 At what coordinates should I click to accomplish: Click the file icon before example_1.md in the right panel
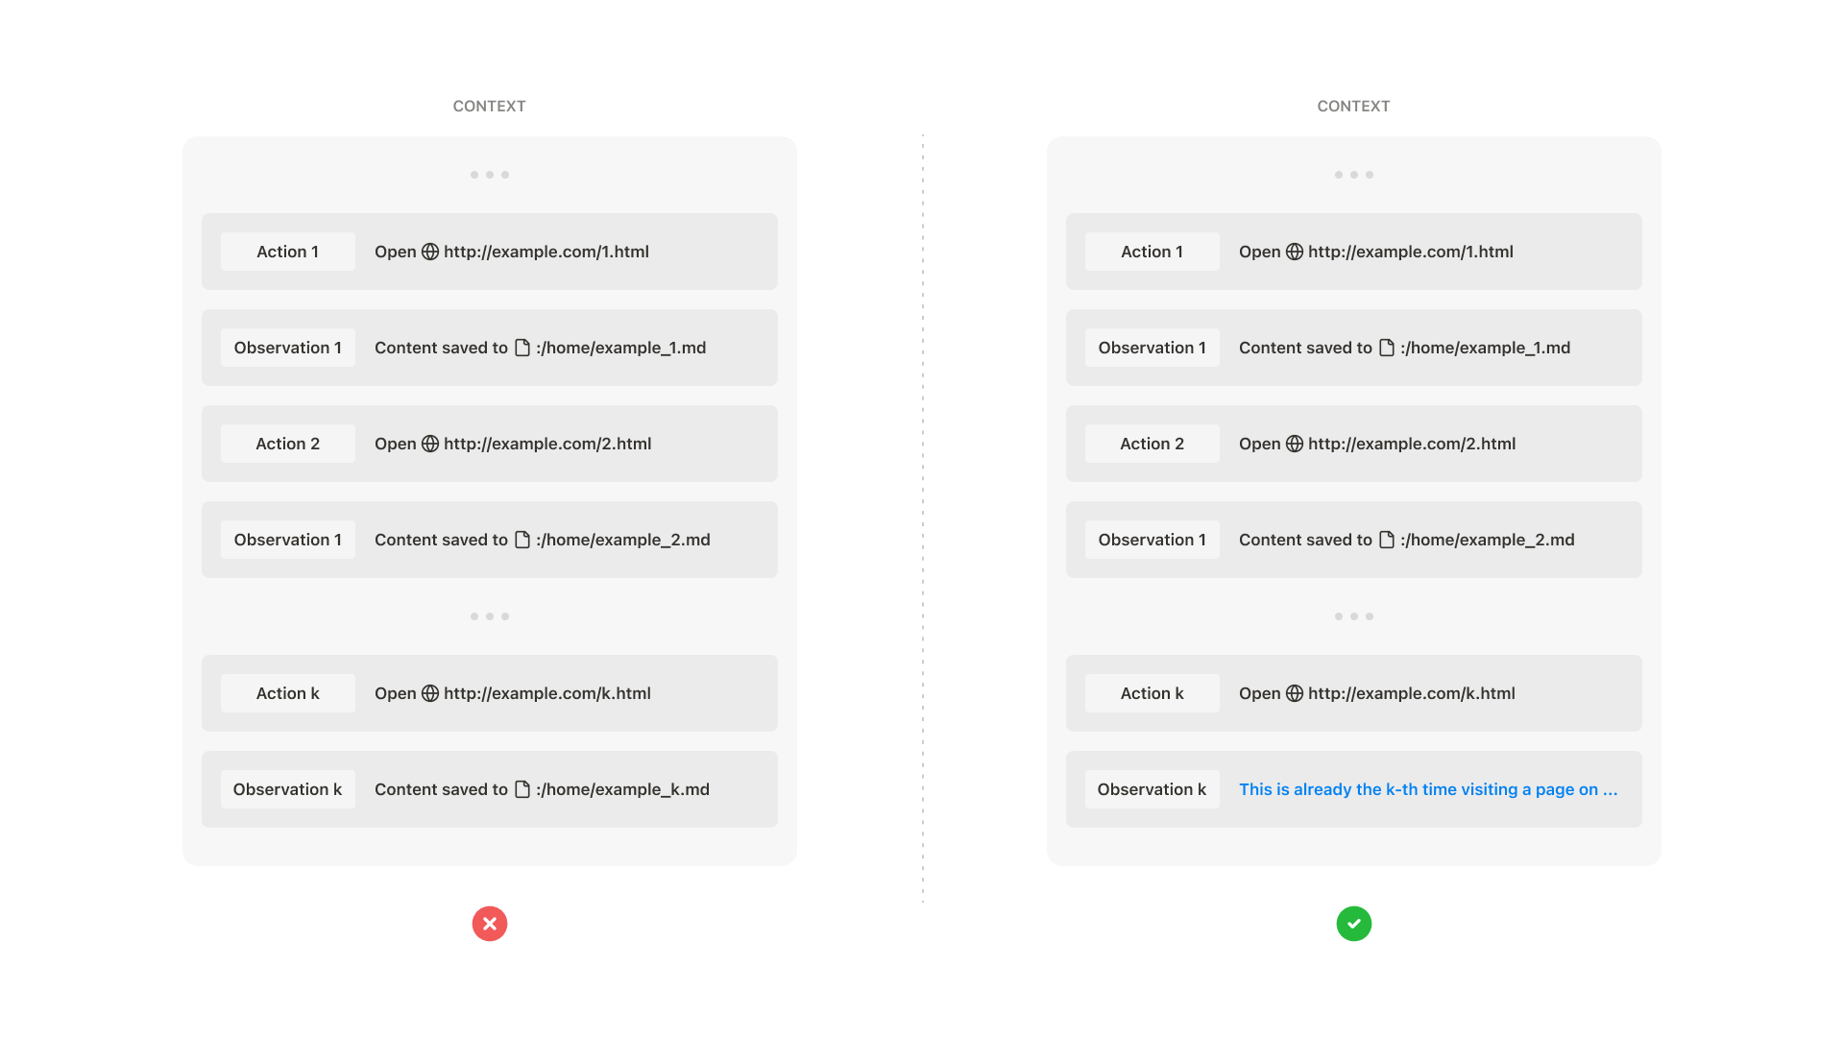pos(1387,348)
